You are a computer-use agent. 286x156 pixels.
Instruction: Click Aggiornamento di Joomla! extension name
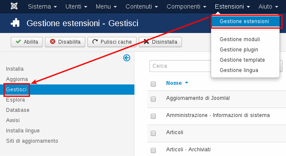(198, 98)
